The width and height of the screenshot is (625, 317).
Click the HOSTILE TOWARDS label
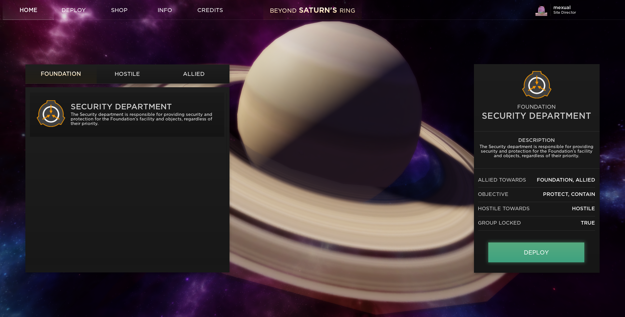coord(504,209)
